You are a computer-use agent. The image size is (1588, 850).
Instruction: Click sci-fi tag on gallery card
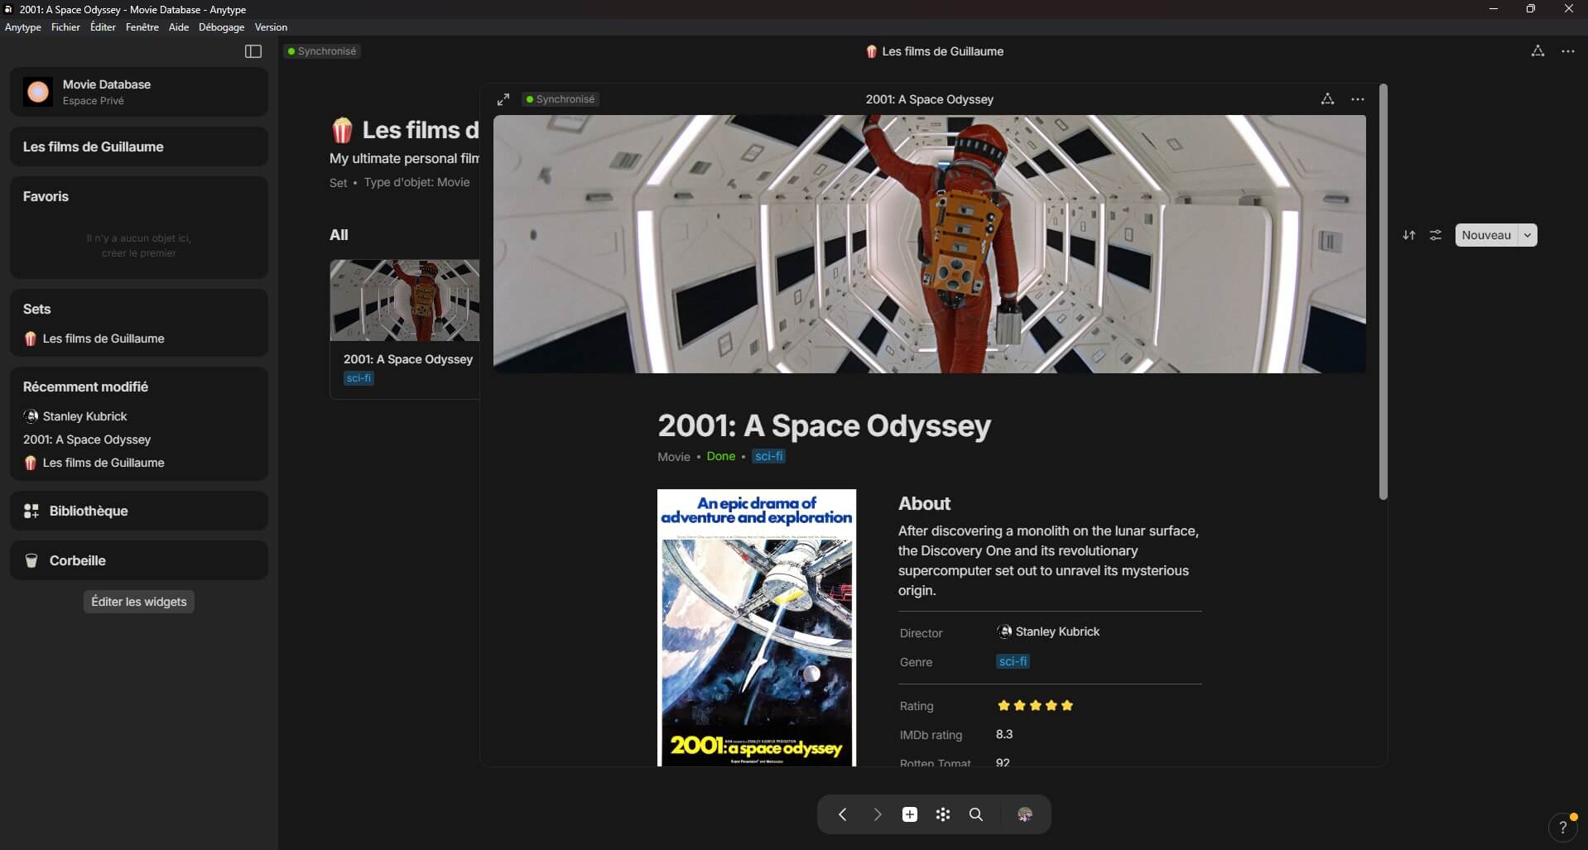tap(359, 378)
